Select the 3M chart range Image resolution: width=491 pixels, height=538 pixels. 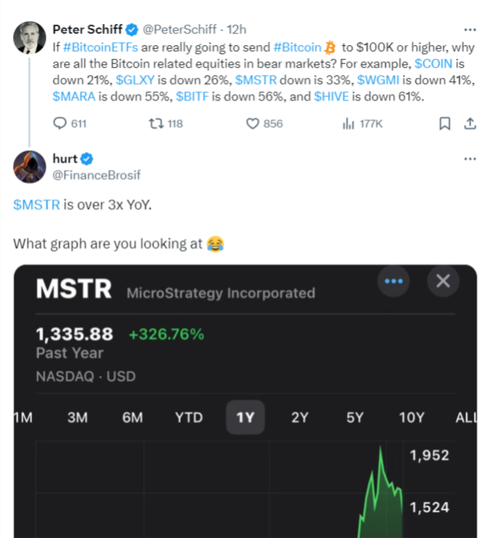point(77,418)
